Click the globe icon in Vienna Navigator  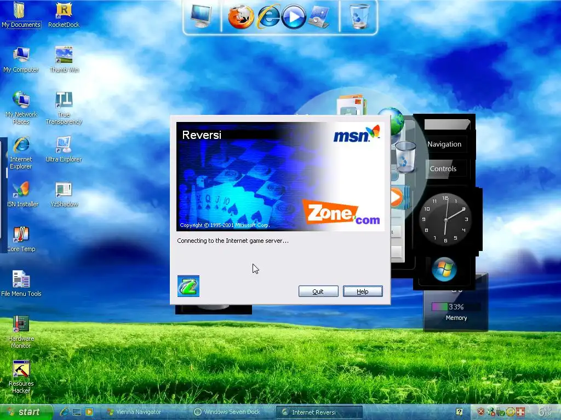point(396,121)
